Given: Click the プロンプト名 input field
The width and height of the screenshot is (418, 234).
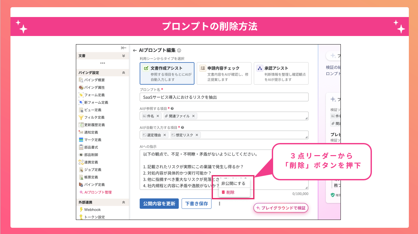Looking at the screenshot, I should pos(224,97).
